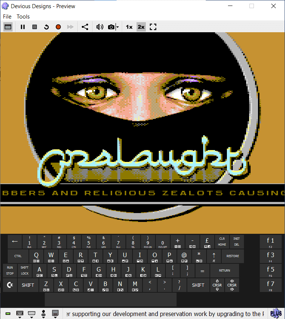Viewport: 285px width, 319px height.
Task: Click the CTRL key
Action: pos(18,256)
